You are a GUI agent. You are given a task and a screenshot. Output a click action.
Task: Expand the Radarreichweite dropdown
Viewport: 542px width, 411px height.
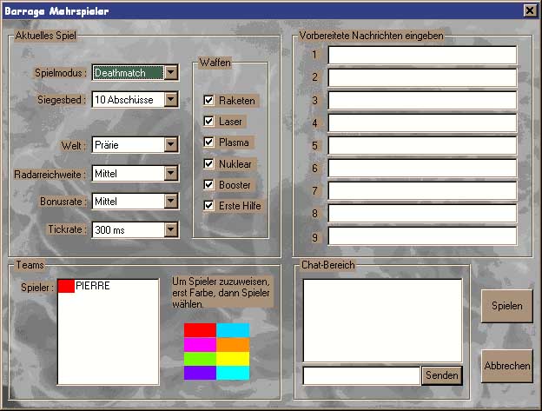pyautogui.click(x=171, y=173)
